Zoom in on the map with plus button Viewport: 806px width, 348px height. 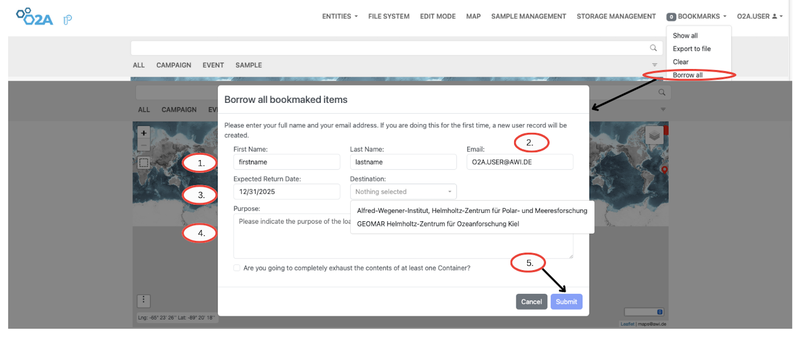tap(144, 133)
